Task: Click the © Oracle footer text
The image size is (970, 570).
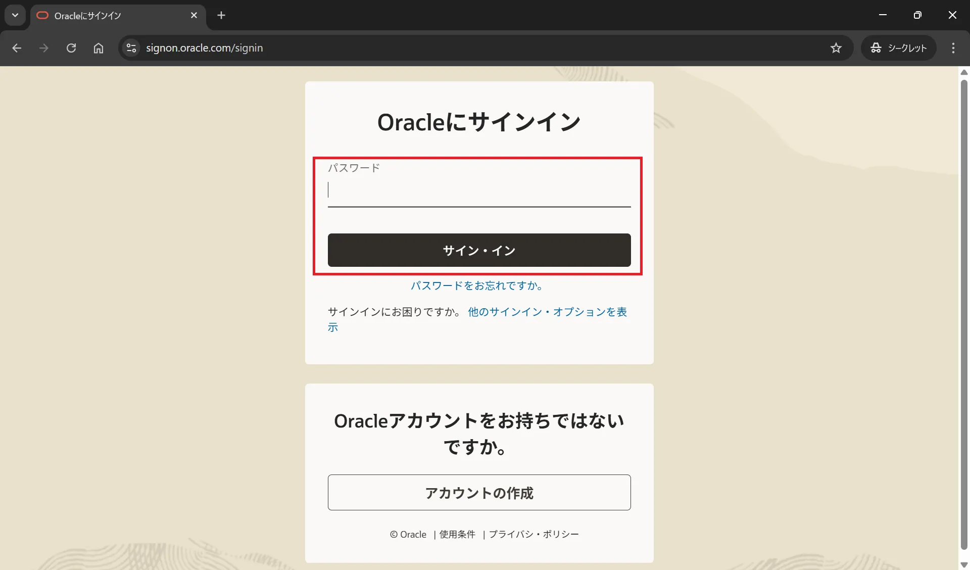Action: click(408, 534)
